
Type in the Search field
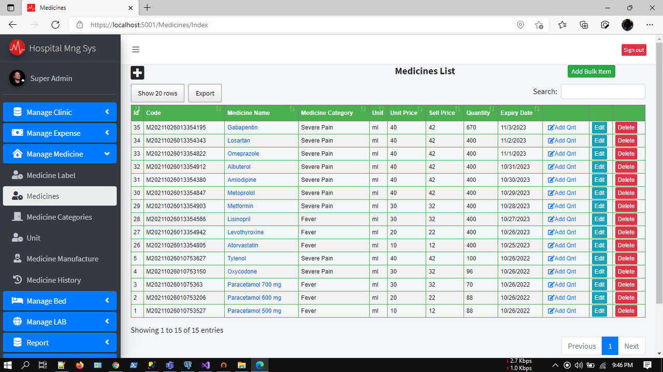coord(602,91)
